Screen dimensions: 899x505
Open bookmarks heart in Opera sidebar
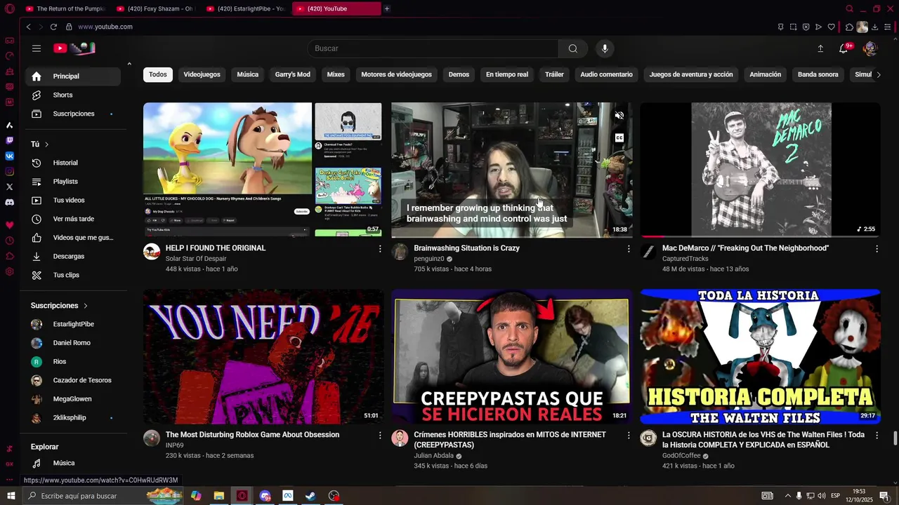click(x=9, y=225)
